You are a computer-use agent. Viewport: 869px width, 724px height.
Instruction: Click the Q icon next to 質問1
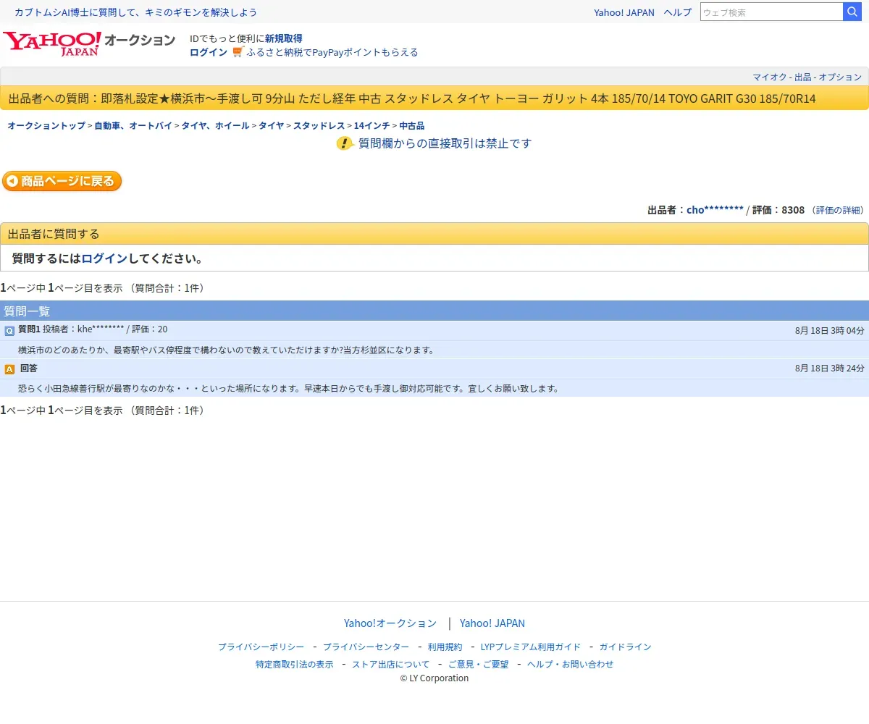point(9,330)
